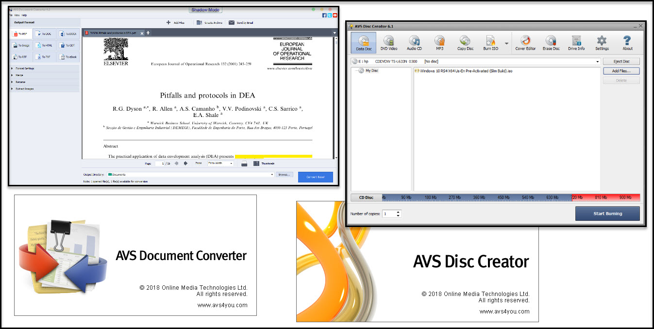Choose To eBook output format
The width and height of the screenshot is (654, 329).
pyautogui.click(x=67, y=57)
